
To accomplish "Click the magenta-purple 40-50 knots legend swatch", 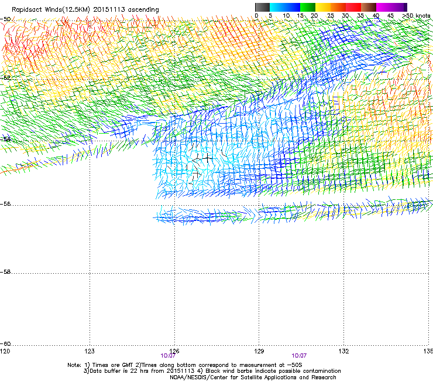I will click(391, 7).
